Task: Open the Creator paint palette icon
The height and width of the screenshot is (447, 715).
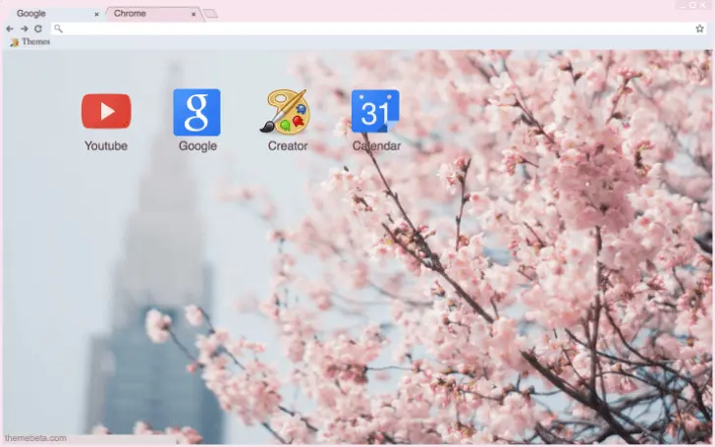Action: [286, 112]
